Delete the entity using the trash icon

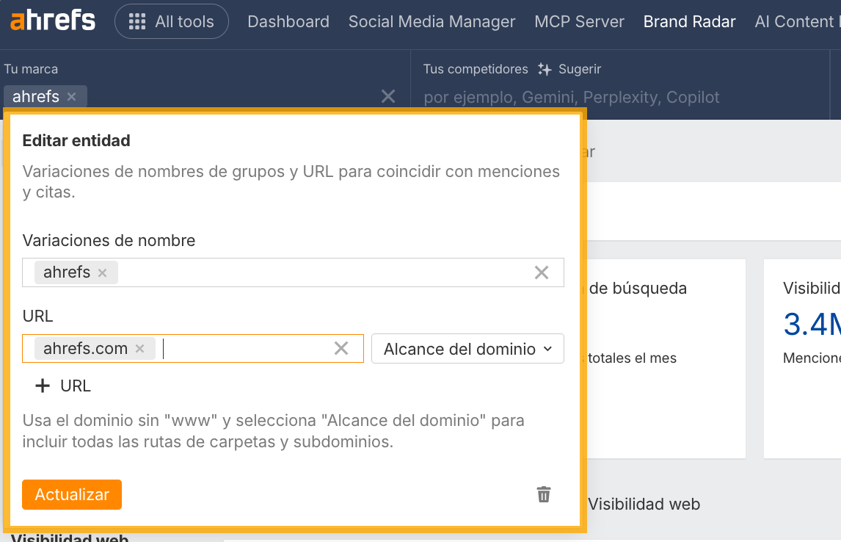[x=543, y=494]
